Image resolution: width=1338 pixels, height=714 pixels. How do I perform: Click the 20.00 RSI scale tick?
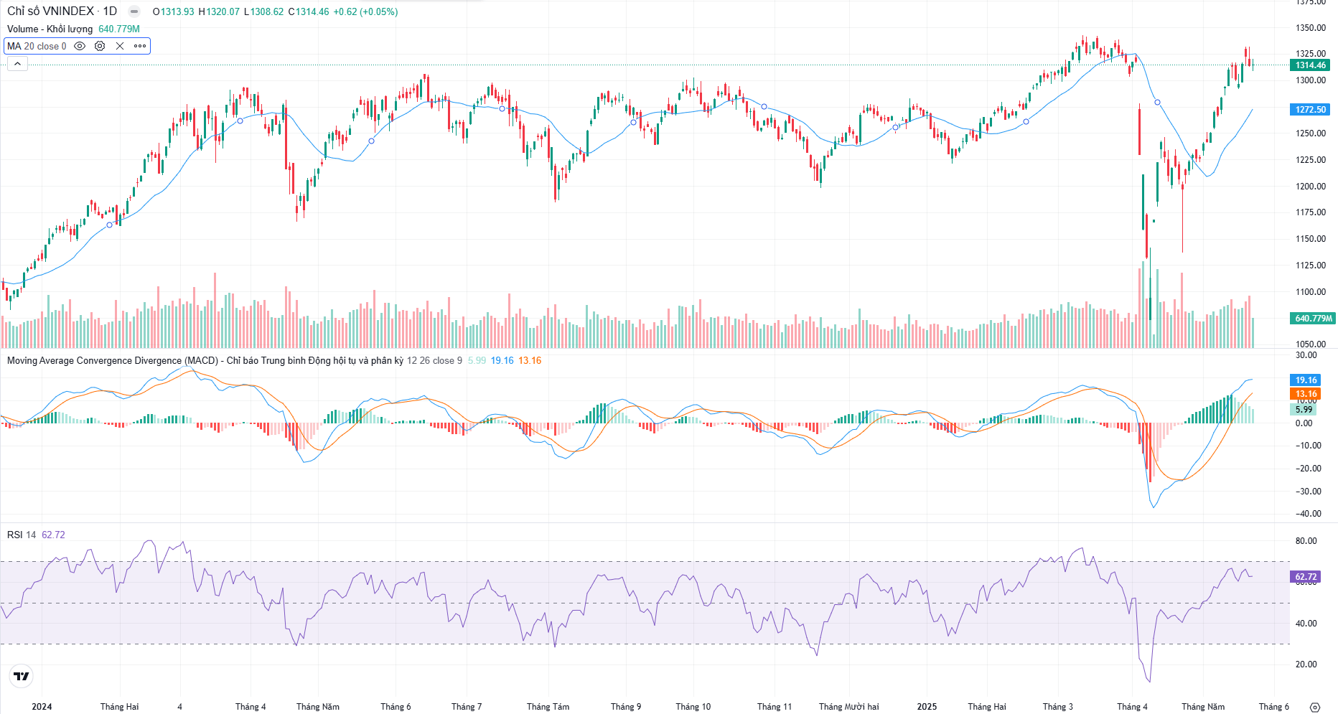click(x=1306, y=664)
